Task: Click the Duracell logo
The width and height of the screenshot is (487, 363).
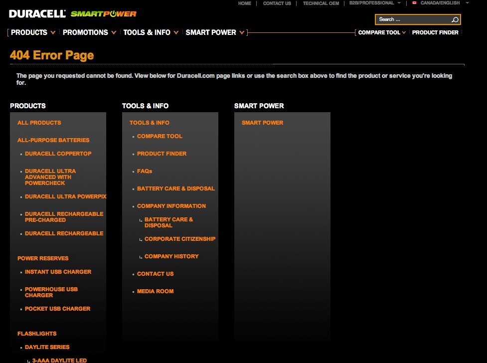Action: click(x=37, y=14)
